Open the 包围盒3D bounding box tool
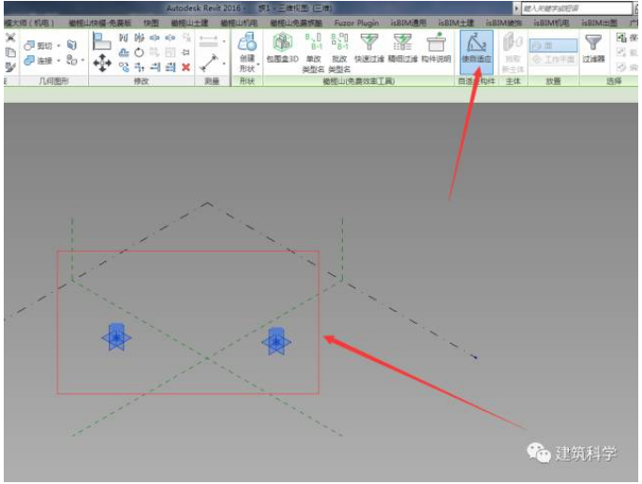 282,48
